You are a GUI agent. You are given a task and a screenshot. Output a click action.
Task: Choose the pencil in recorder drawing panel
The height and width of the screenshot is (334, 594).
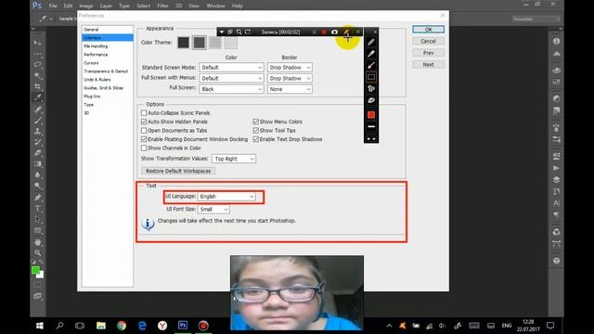[371, 42]
